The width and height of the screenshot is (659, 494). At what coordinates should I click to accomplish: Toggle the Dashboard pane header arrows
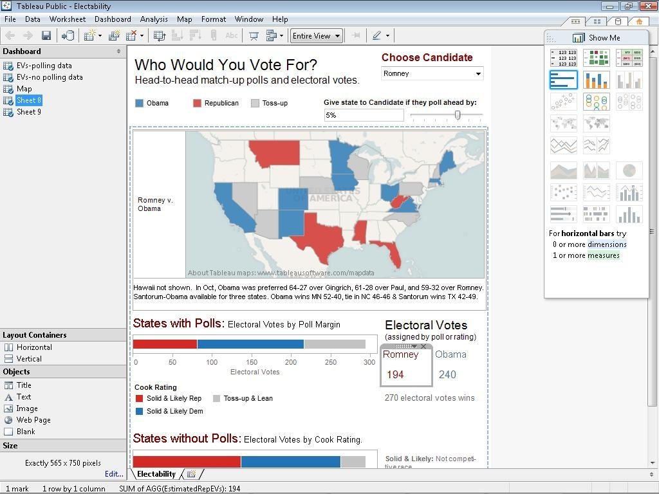point(118,51)
